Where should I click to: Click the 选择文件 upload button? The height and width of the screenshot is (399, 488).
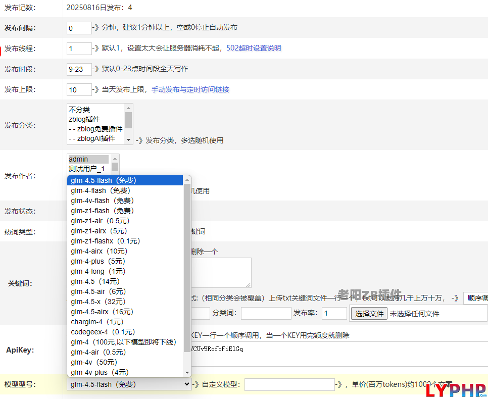[369, 314]
